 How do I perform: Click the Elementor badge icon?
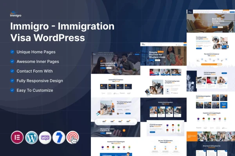(x=17, y=137)
